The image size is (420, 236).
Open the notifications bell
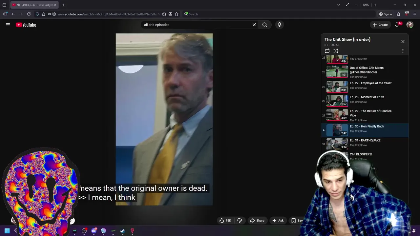tap(397, 25)
